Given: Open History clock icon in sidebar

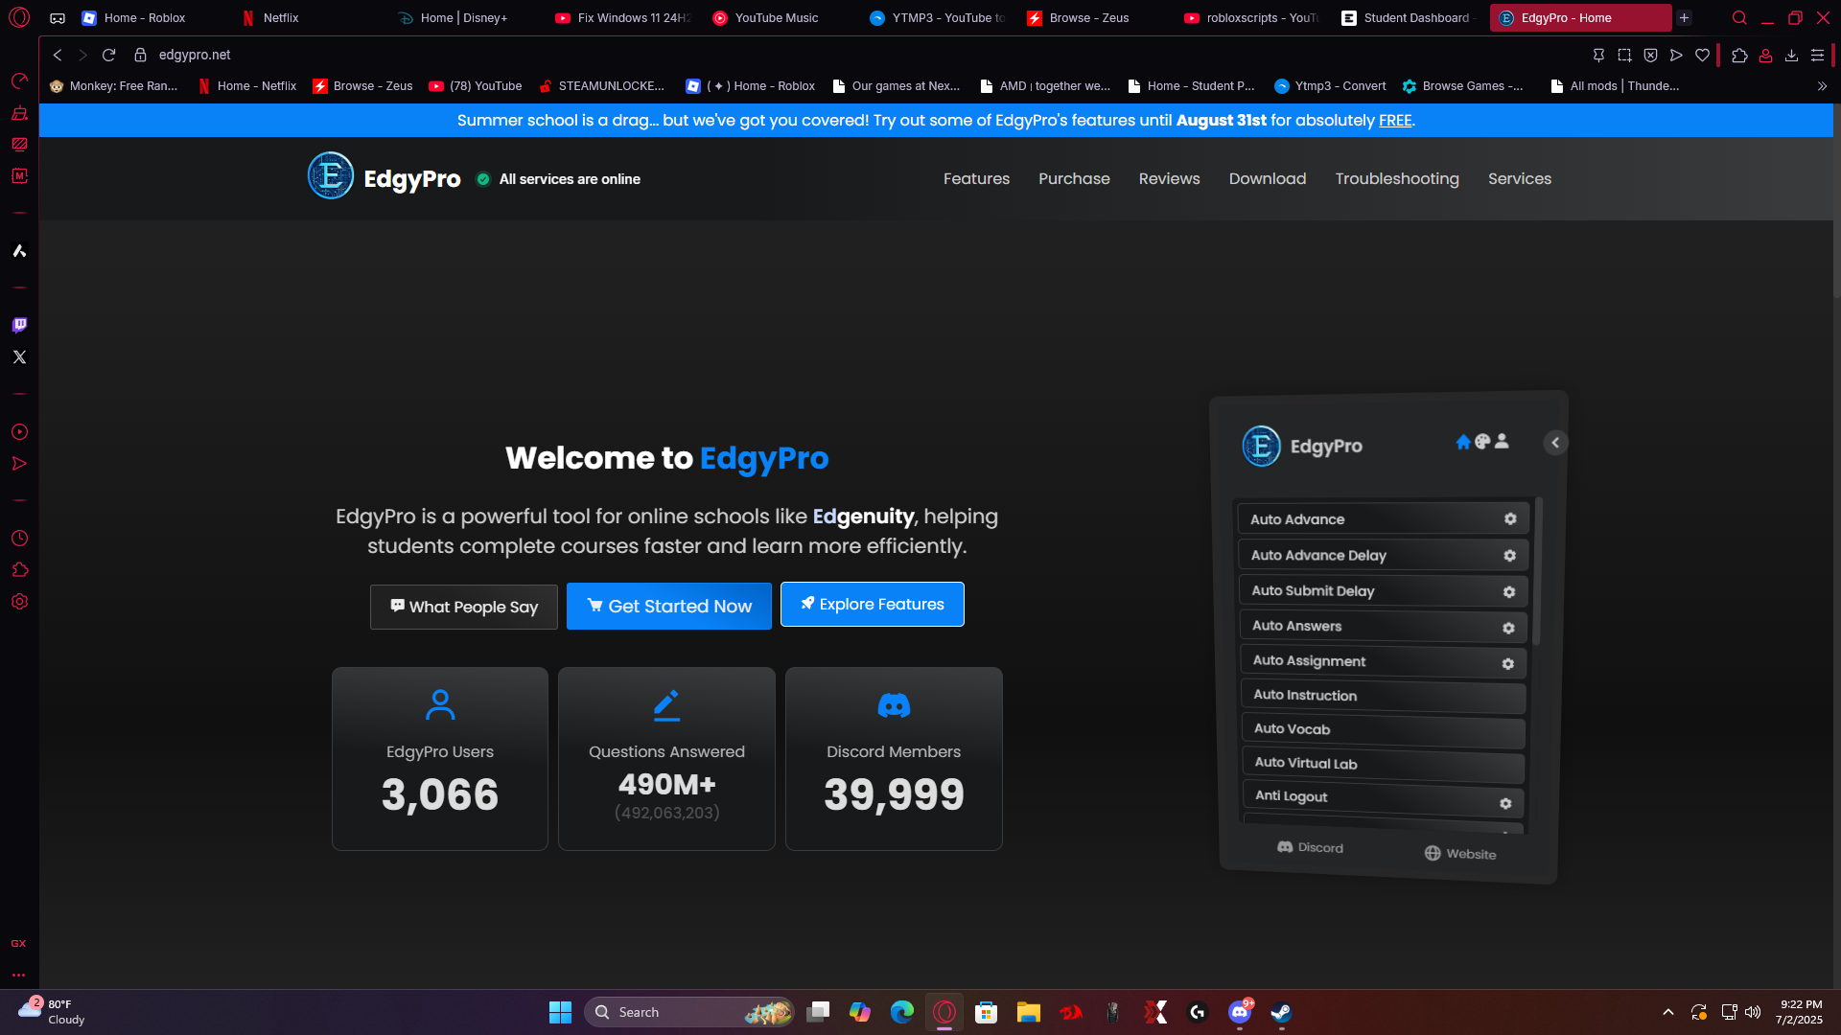Looking at the screenshot, I should (19, 538).
